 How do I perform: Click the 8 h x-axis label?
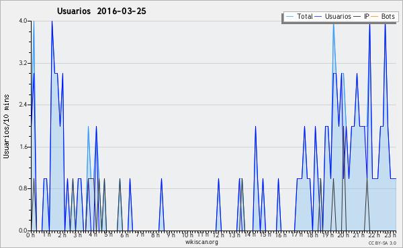coord(155,235)
